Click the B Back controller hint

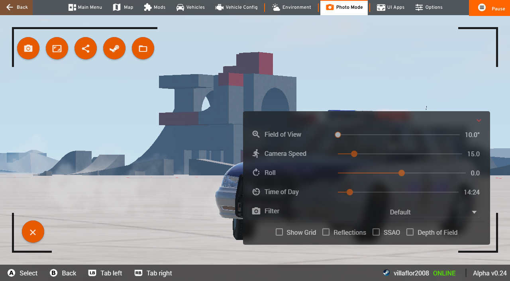(63, 273)
